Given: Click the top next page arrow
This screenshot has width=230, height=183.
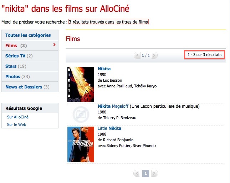Looking at the screenshot, I should pyautogui.click(x=154, y=55).
